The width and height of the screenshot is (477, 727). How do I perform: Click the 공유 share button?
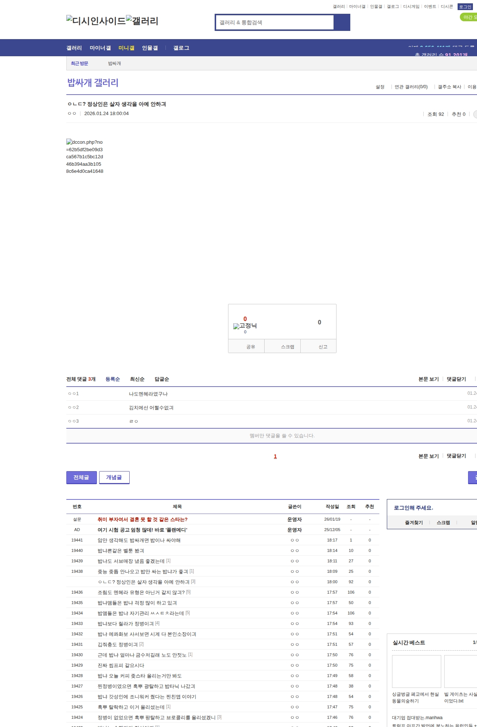250,347
